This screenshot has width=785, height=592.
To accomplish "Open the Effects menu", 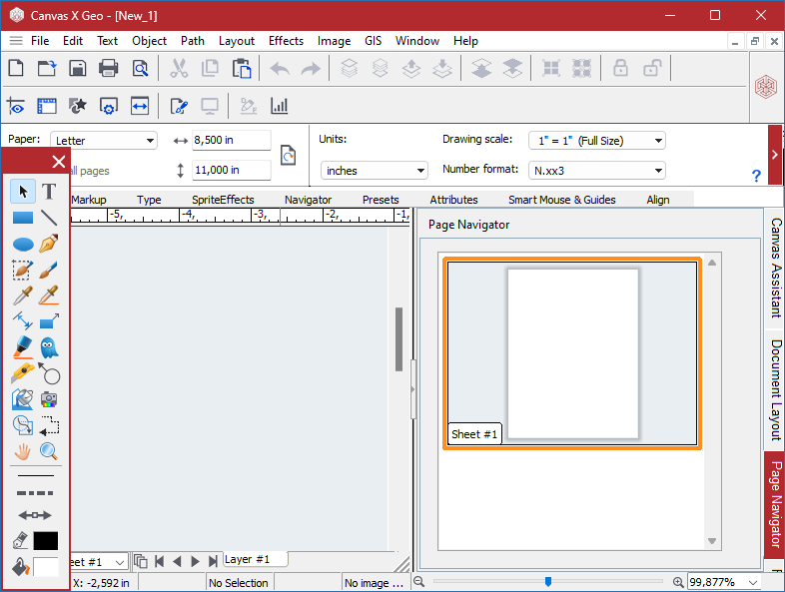I will pos(286,41).
